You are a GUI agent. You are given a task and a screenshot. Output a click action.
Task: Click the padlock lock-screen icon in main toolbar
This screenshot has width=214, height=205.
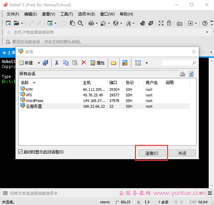(169, 23)
